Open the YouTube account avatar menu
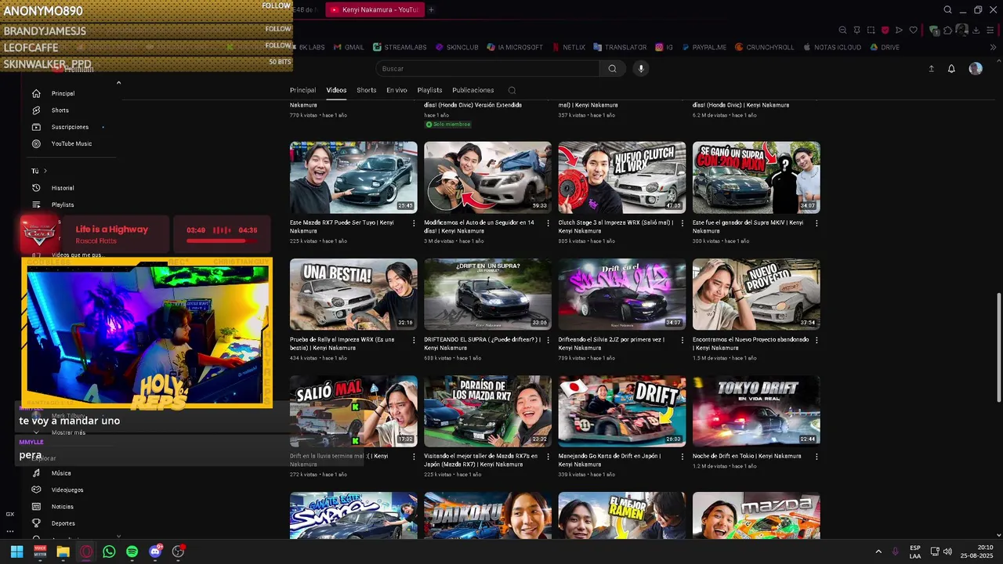The image size is (1003, 564). (x=976, y=69)
